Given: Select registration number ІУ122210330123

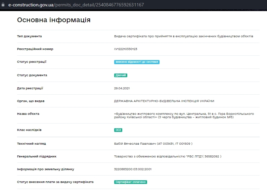Looking at the screenshot, I should pyautogui.click(x=126, y=49).
